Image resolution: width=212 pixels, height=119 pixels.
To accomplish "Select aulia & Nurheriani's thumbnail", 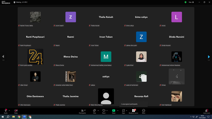I will coord(141,76).
